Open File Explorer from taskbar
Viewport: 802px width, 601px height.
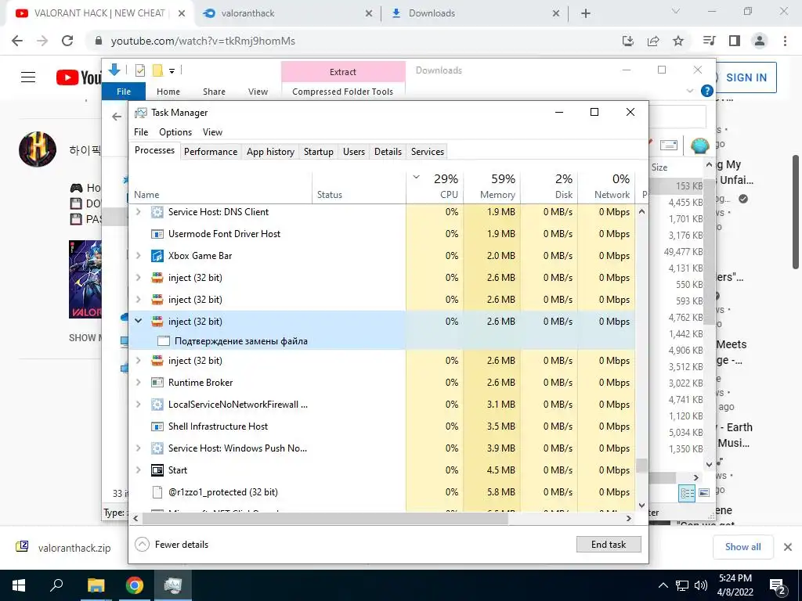coord(96,585)
